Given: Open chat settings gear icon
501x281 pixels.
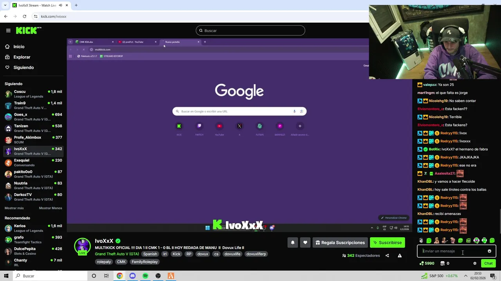Looking at the screenshot, I should coord(475,263).
